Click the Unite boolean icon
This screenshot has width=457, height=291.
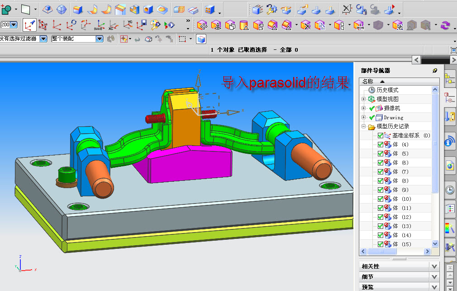click(x=6, y=10)
